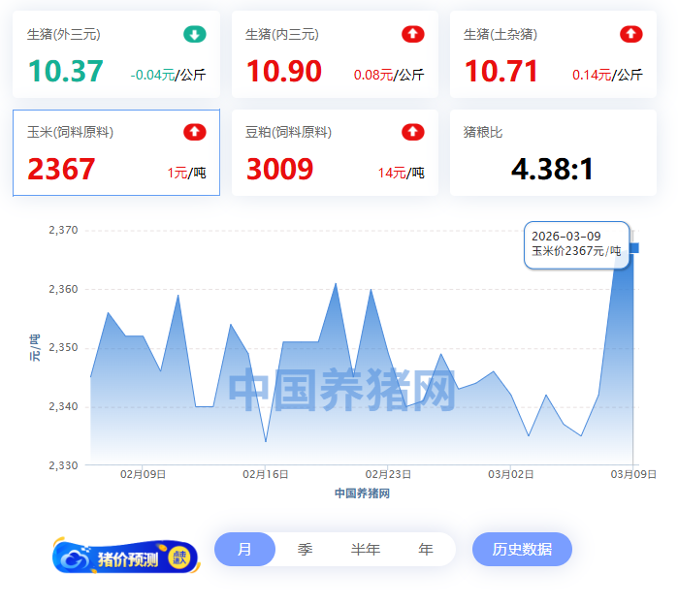Viewport: 678px width, 605px height.
Task: Click the 02月16日 axis date label
Action: click(x=266, y=474)
